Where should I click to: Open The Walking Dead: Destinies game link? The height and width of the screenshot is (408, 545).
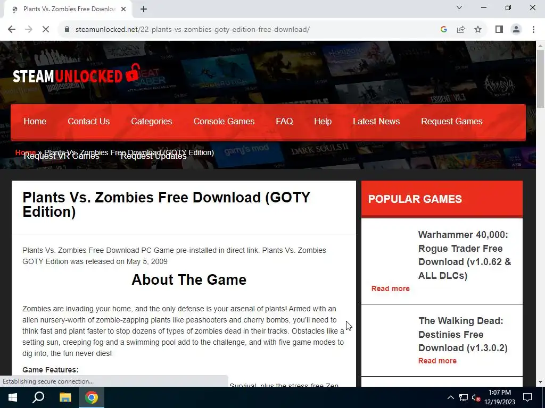(463, 334)
